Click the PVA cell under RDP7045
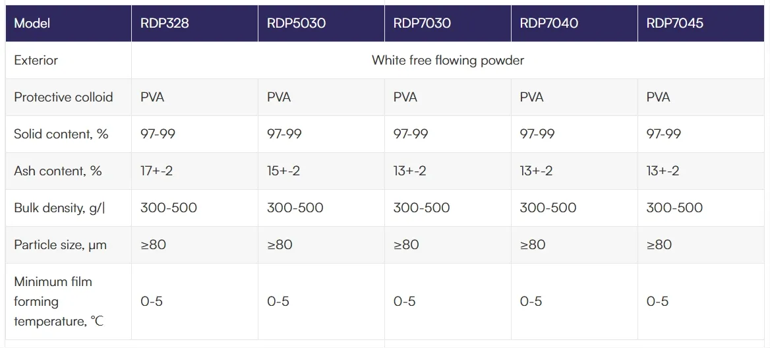The height and width of the screenshot is (348, 770). [658, 97]
